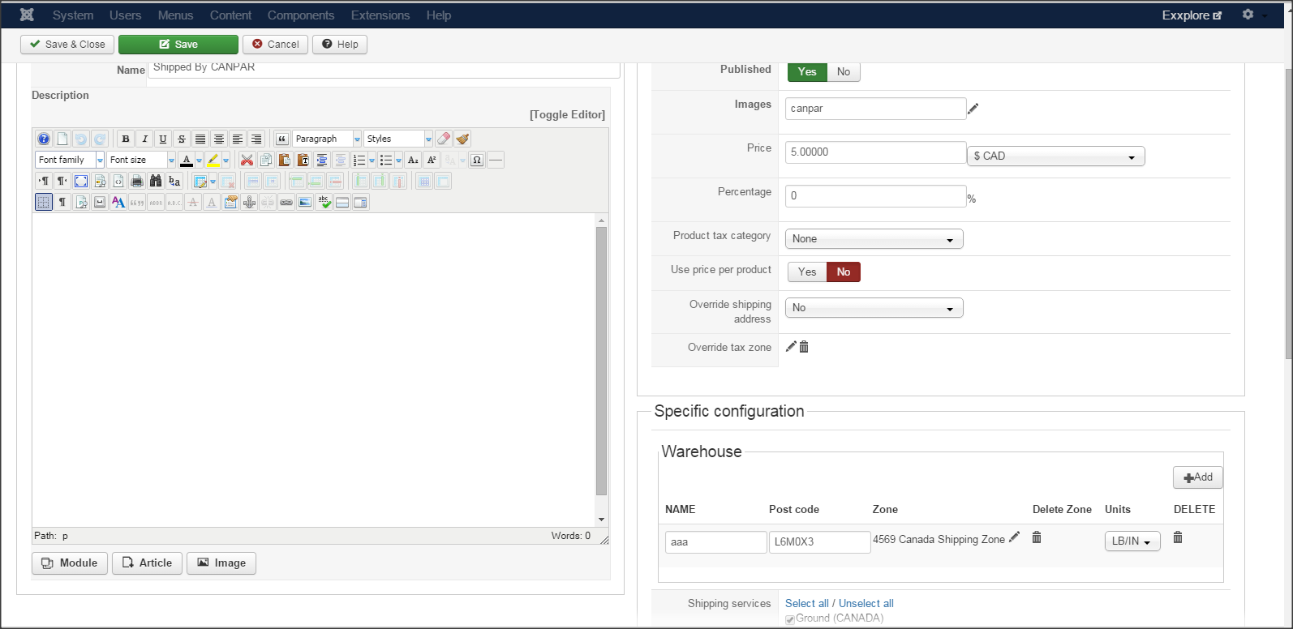
Task: Edit the 4569 Canada Shipping Zone pencil
Action: [x=1014, y=537]
